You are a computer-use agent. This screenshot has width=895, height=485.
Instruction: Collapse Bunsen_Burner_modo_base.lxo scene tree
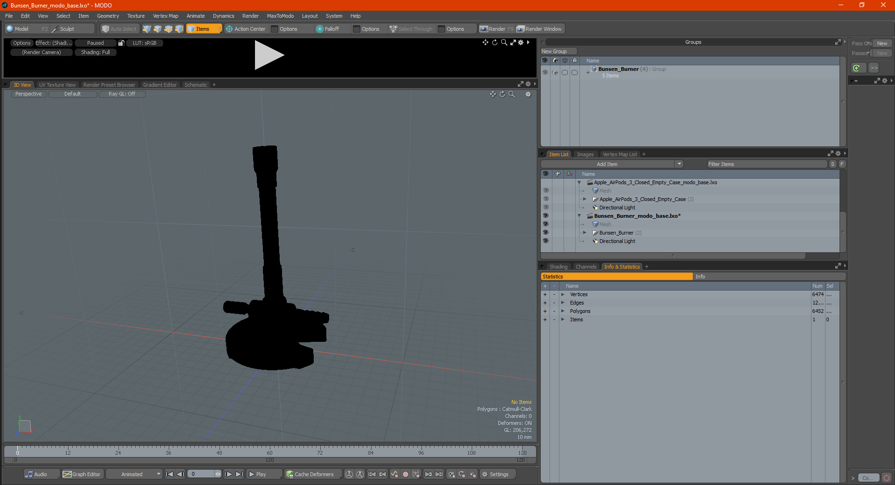[579, 216]
